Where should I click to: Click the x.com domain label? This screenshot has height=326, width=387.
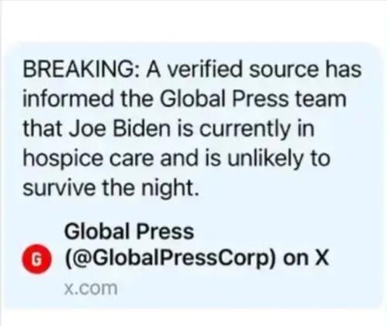91,288
